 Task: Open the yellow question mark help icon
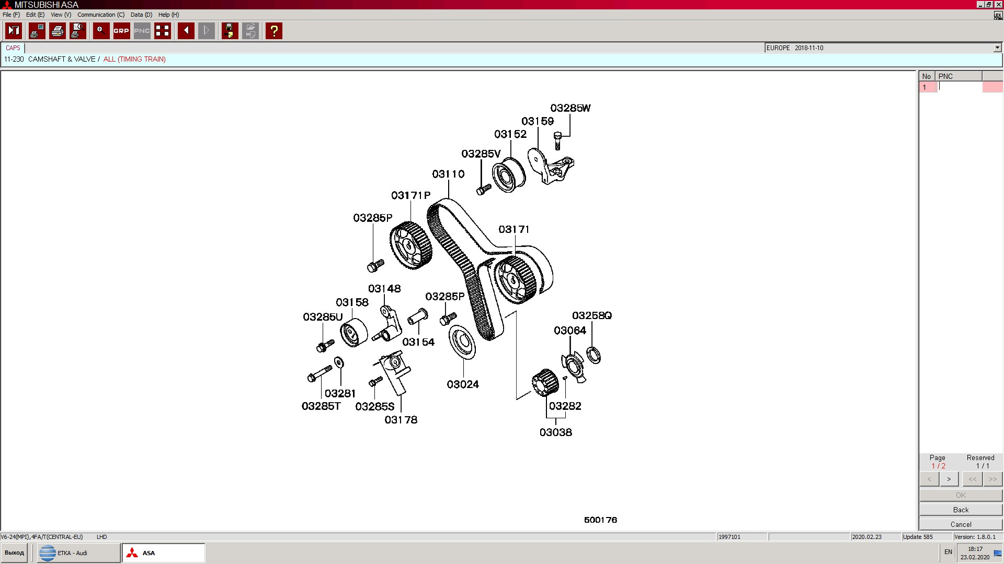pyautogui.click(x=273, y=31)
